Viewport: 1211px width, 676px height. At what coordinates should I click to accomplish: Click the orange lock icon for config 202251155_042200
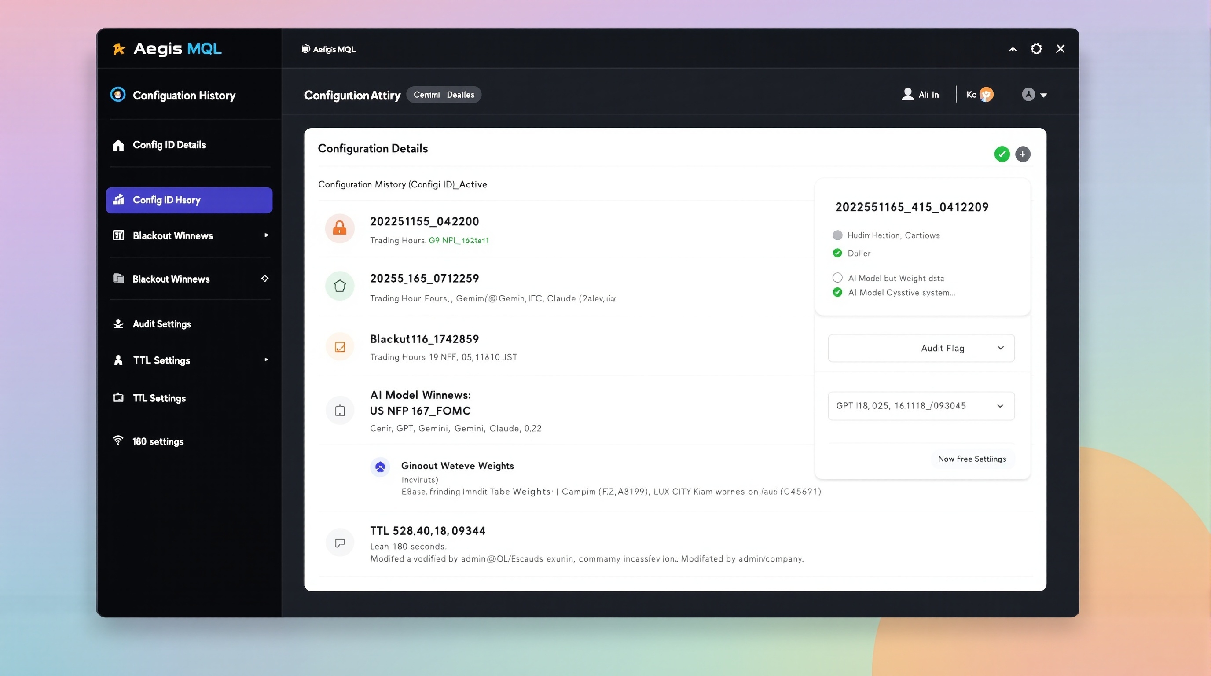[x=339, y=228]
